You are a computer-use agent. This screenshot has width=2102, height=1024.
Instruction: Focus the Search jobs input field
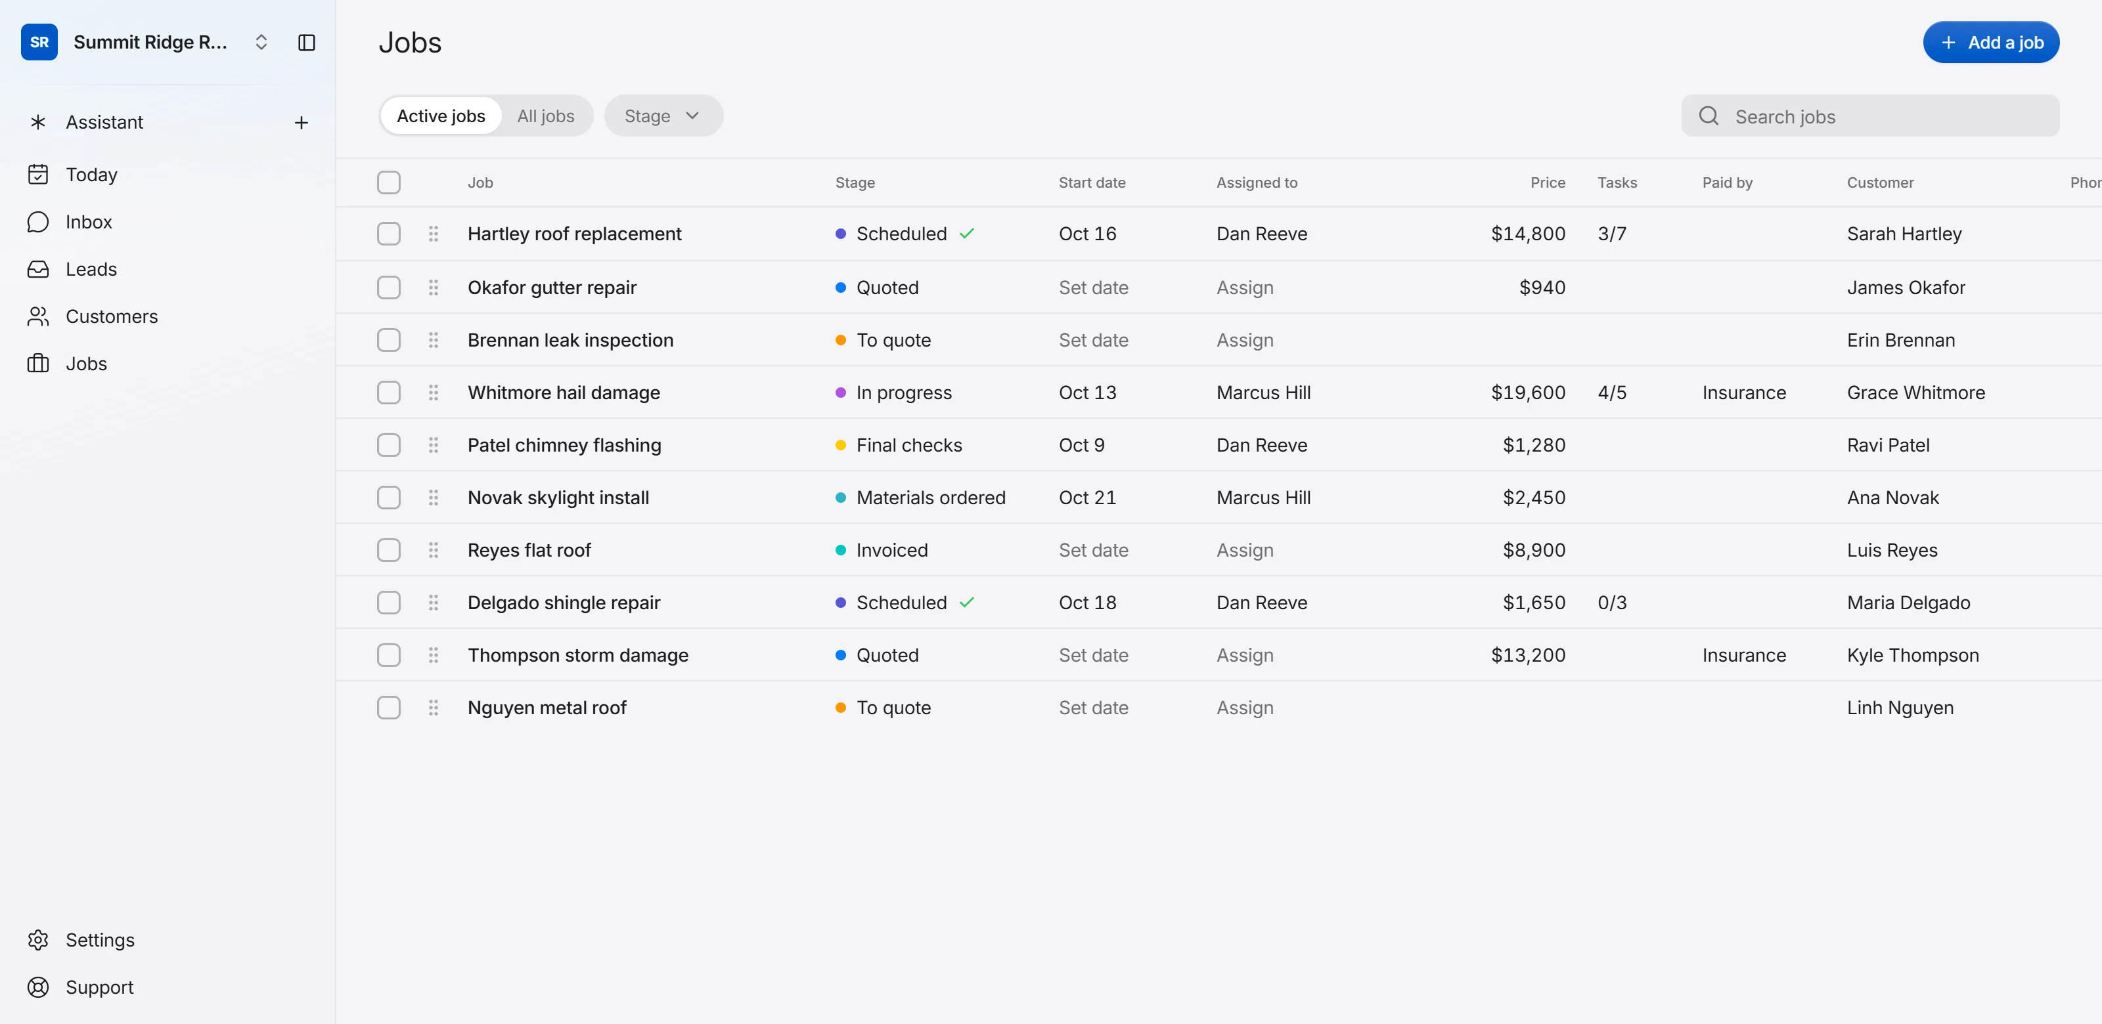point(1870,116)
